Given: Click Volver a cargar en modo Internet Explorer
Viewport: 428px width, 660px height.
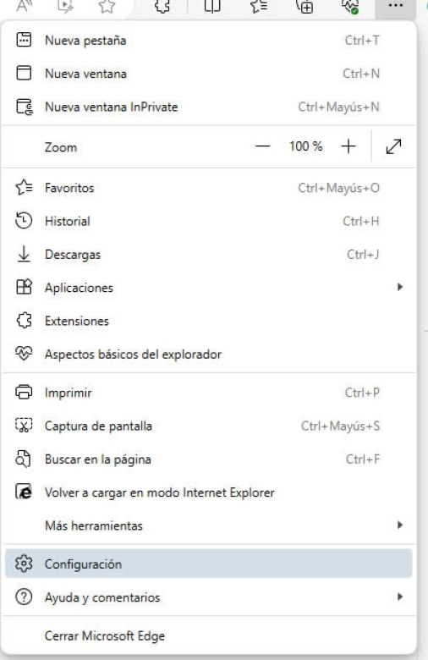Looking at the screenshot, I should tap(209, 492).
